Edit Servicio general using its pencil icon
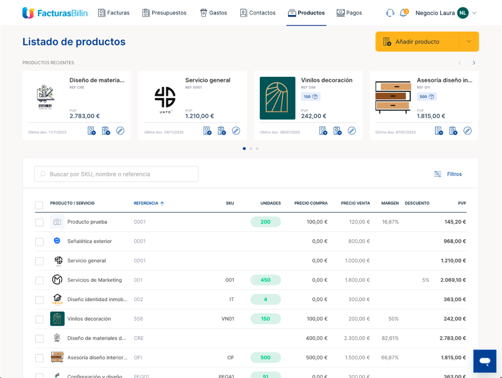 (x=236, y=130)
